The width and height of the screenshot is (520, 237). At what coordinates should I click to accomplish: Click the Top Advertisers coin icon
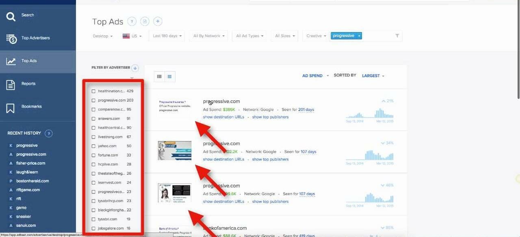tap(11, 39)
